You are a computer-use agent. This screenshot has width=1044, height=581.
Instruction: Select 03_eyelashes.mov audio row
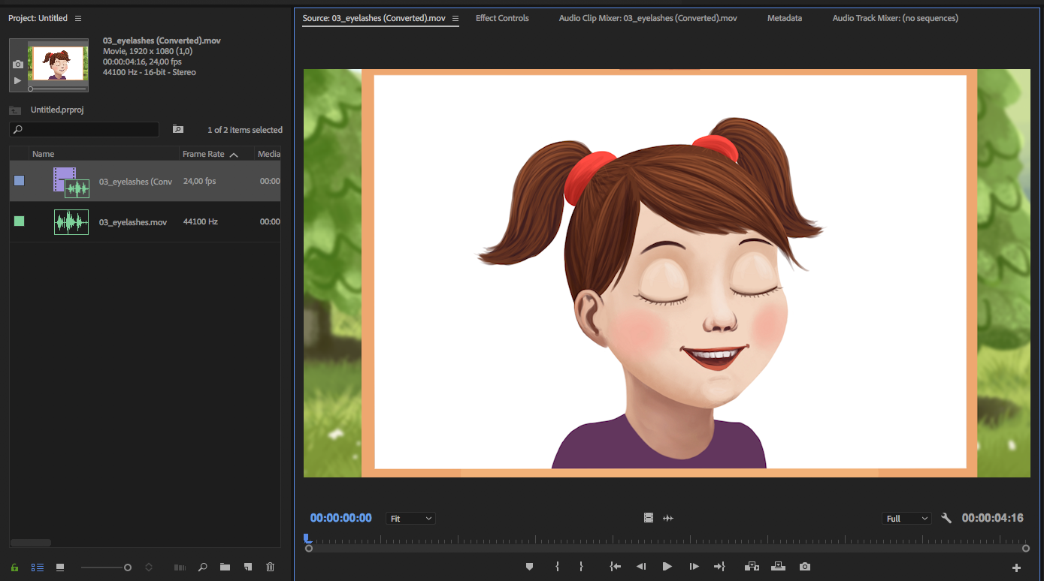tap(145, 221)
